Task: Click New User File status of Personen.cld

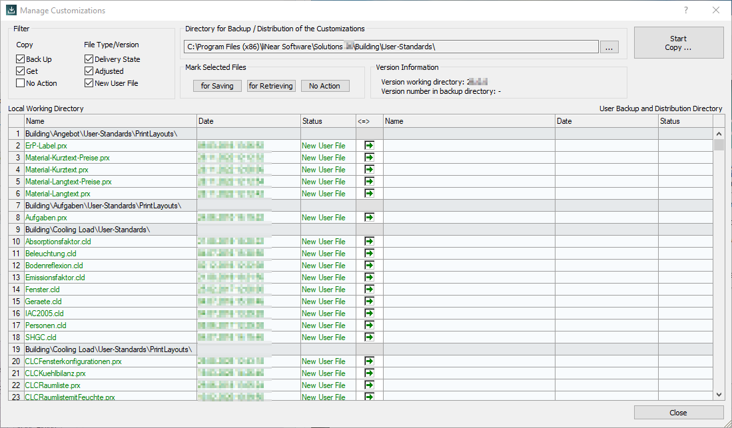Action: 324,325
